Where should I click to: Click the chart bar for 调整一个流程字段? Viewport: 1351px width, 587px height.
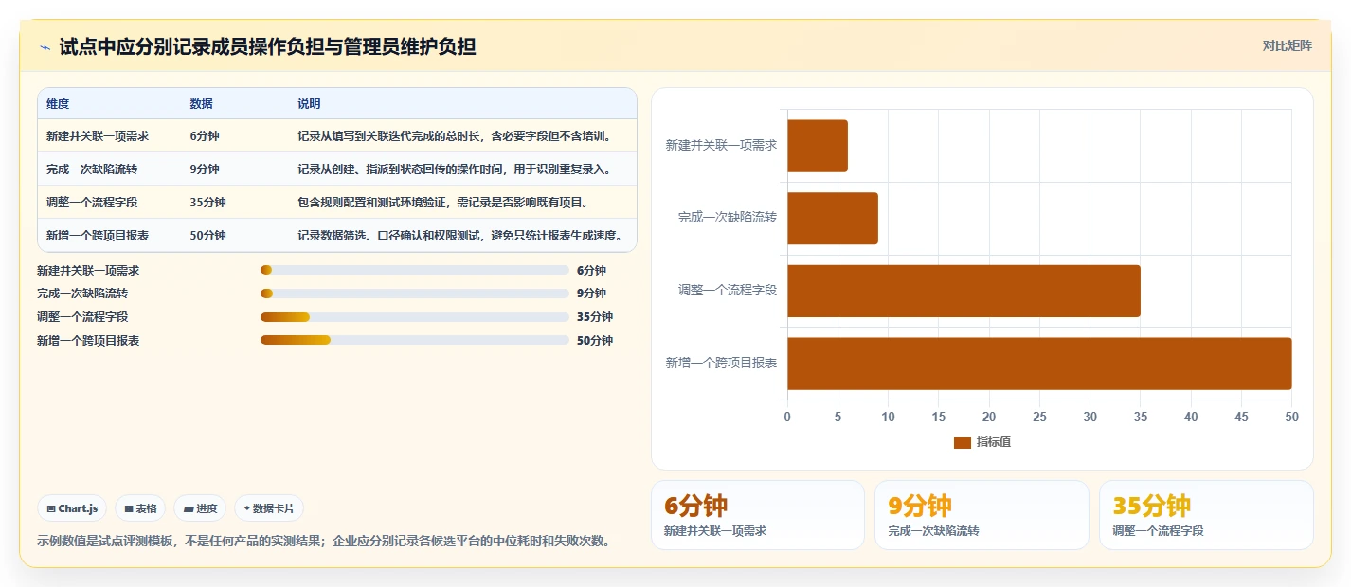(964, 291)
